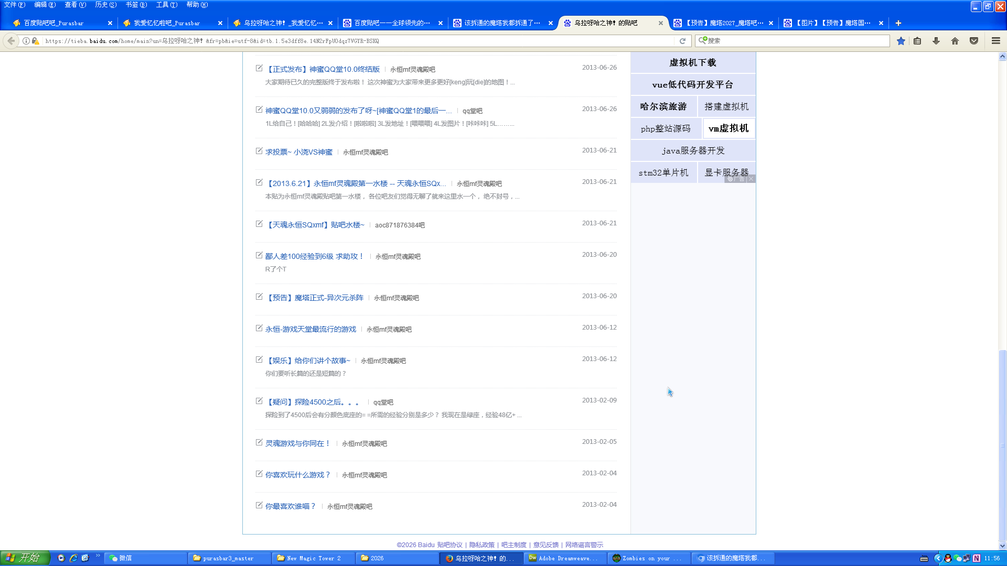1007x566 pixels.
Task: Switch to Adobe Dreamweaver in taskbar
Action: point(565,558)
